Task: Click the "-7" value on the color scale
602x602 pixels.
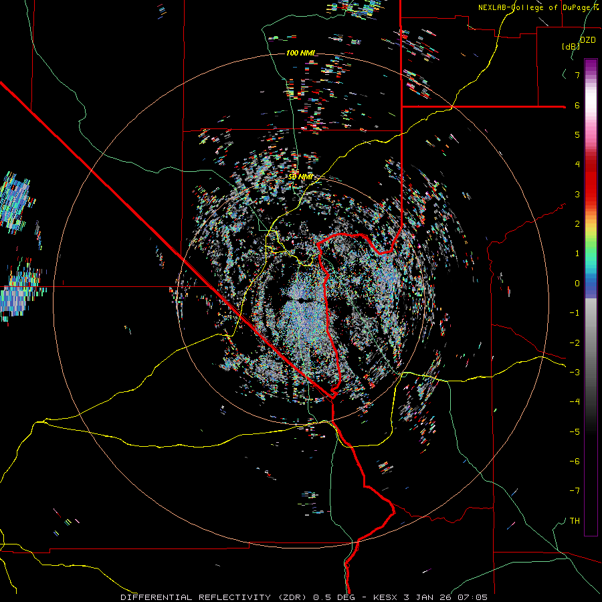Action: [575, 491]
